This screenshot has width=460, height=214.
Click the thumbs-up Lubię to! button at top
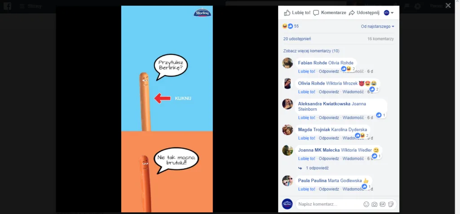click(x=297, y=13)
